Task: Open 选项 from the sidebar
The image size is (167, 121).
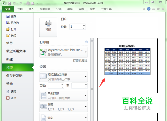Action: [x=11, y=92]
